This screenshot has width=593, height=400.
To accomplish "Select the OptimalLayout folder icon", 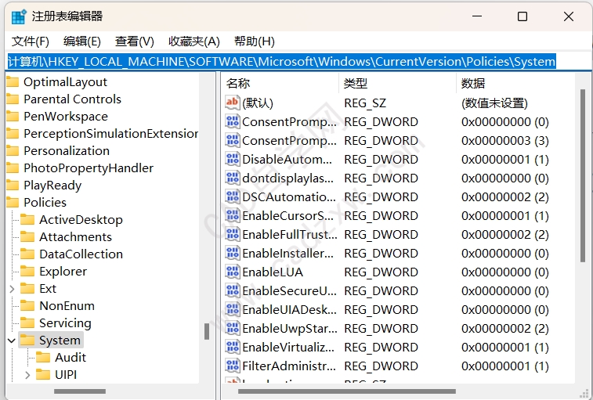I will point(13,82).
